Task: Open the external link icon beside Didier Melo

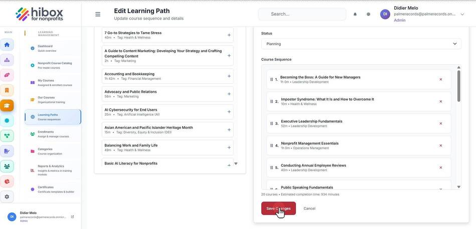Action: point(72,217)
